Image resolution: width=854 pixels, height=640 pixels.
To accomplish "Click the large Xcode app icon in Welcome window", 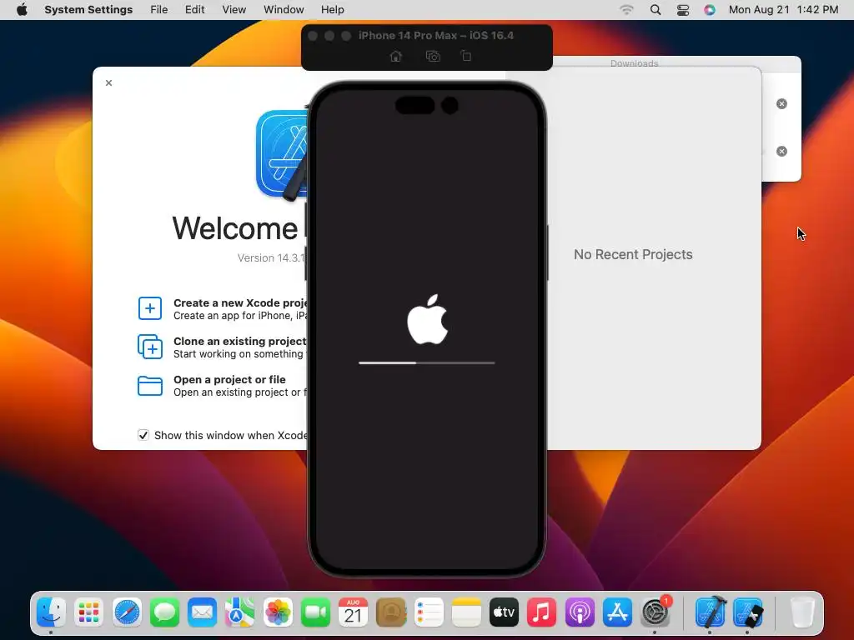I will pyautogui.click(x=282, y=154).
